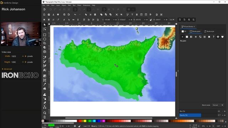Open the units dropdown in tool controls
The height and width of the screenshot is (128, 228).
coord(172,20)
